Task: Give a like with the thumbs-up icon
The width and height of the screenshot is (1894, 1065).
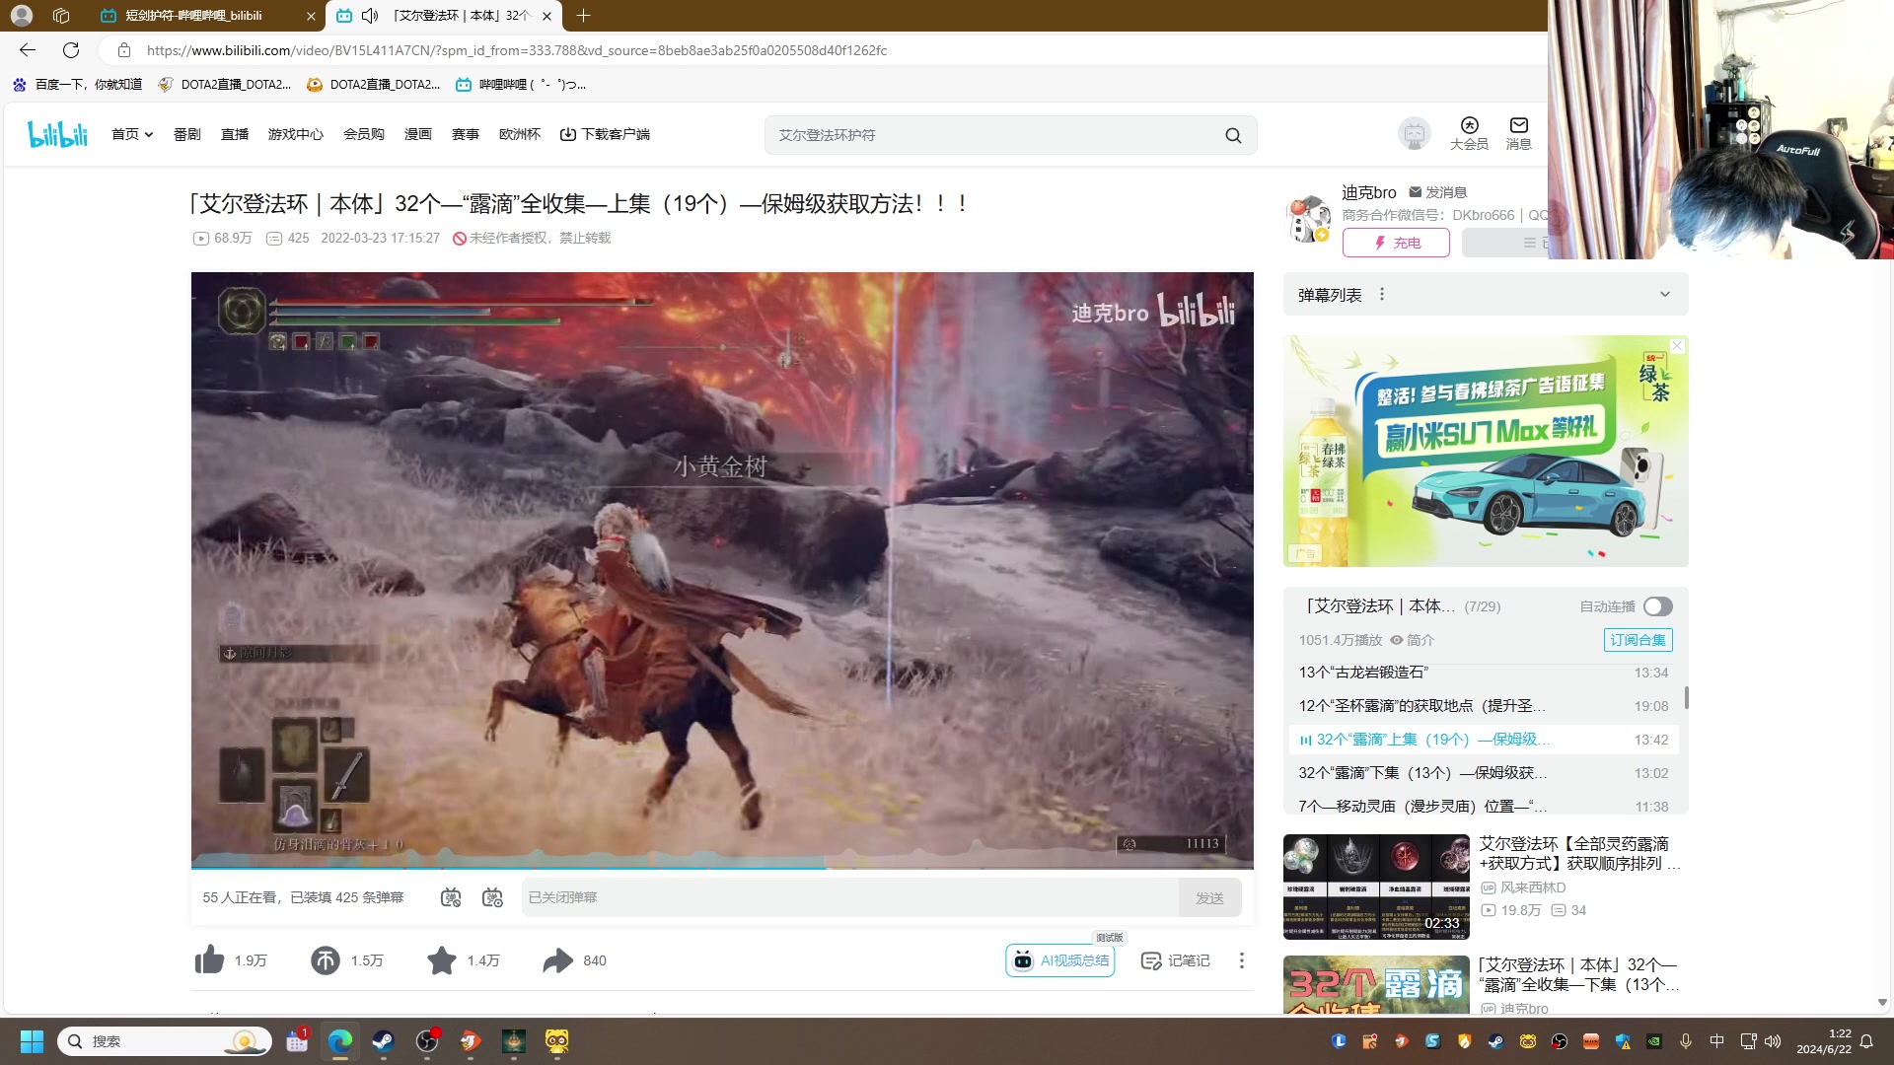Action: [x=209, y=959]
